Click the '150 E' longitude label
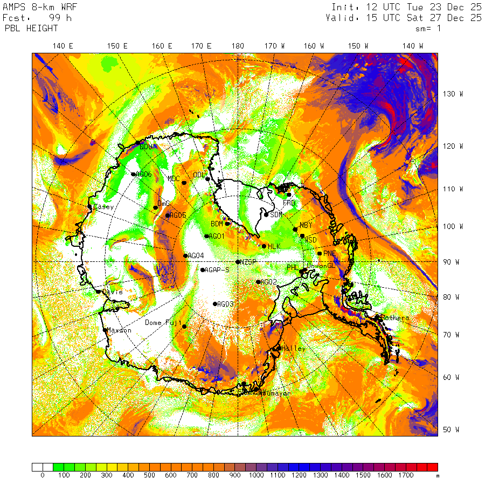 point(117,46)
